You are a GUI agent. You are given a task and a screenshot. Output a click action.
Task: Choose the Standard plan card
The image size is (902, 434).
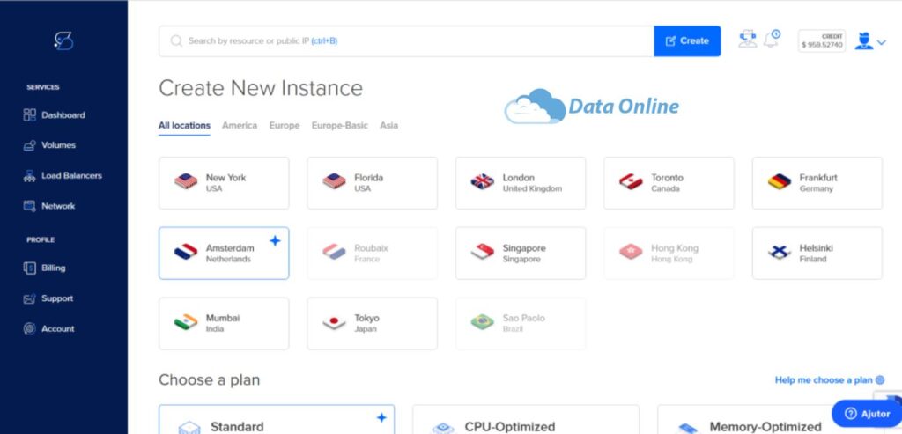277,420
